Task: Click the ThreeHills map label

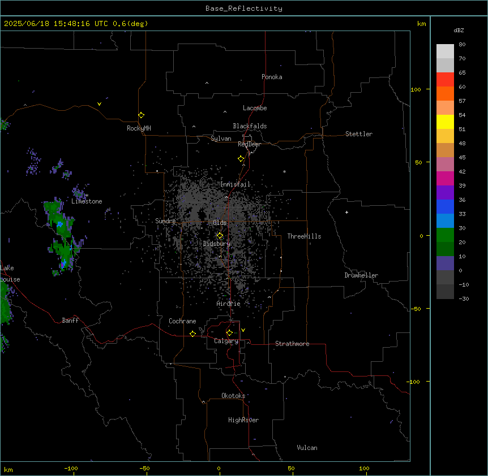Action: pyautogui.click(x=304, y=236)
